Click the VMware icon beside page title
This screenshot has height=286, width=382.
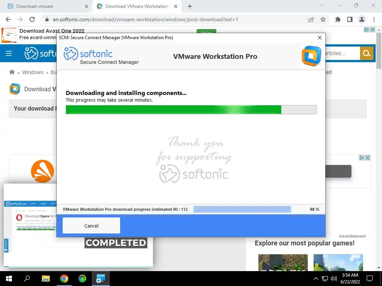click(x=15, y=89)
